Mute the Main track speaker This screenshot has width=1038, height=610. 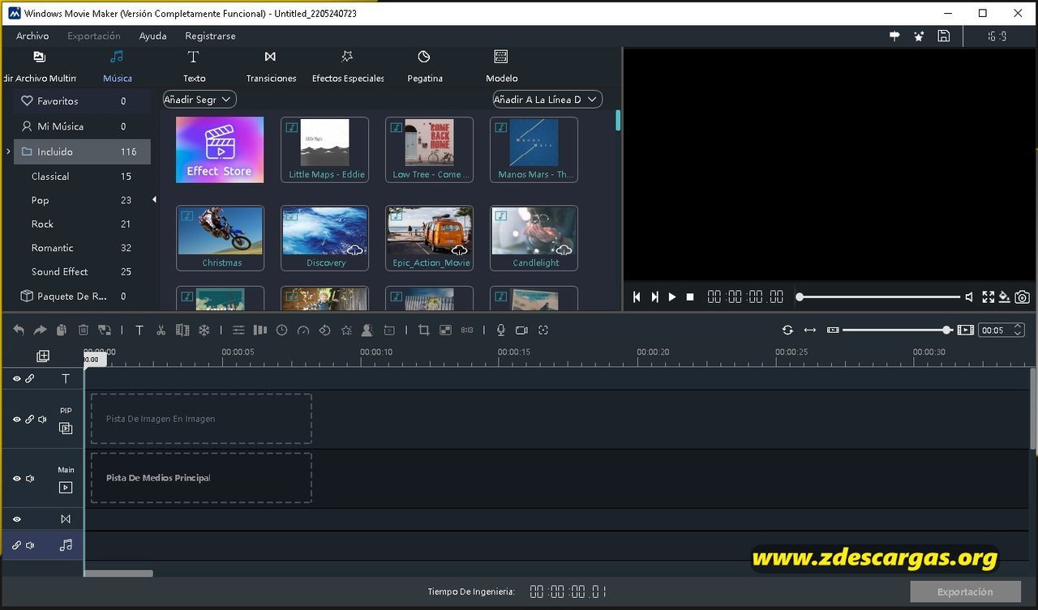(30, 479)
